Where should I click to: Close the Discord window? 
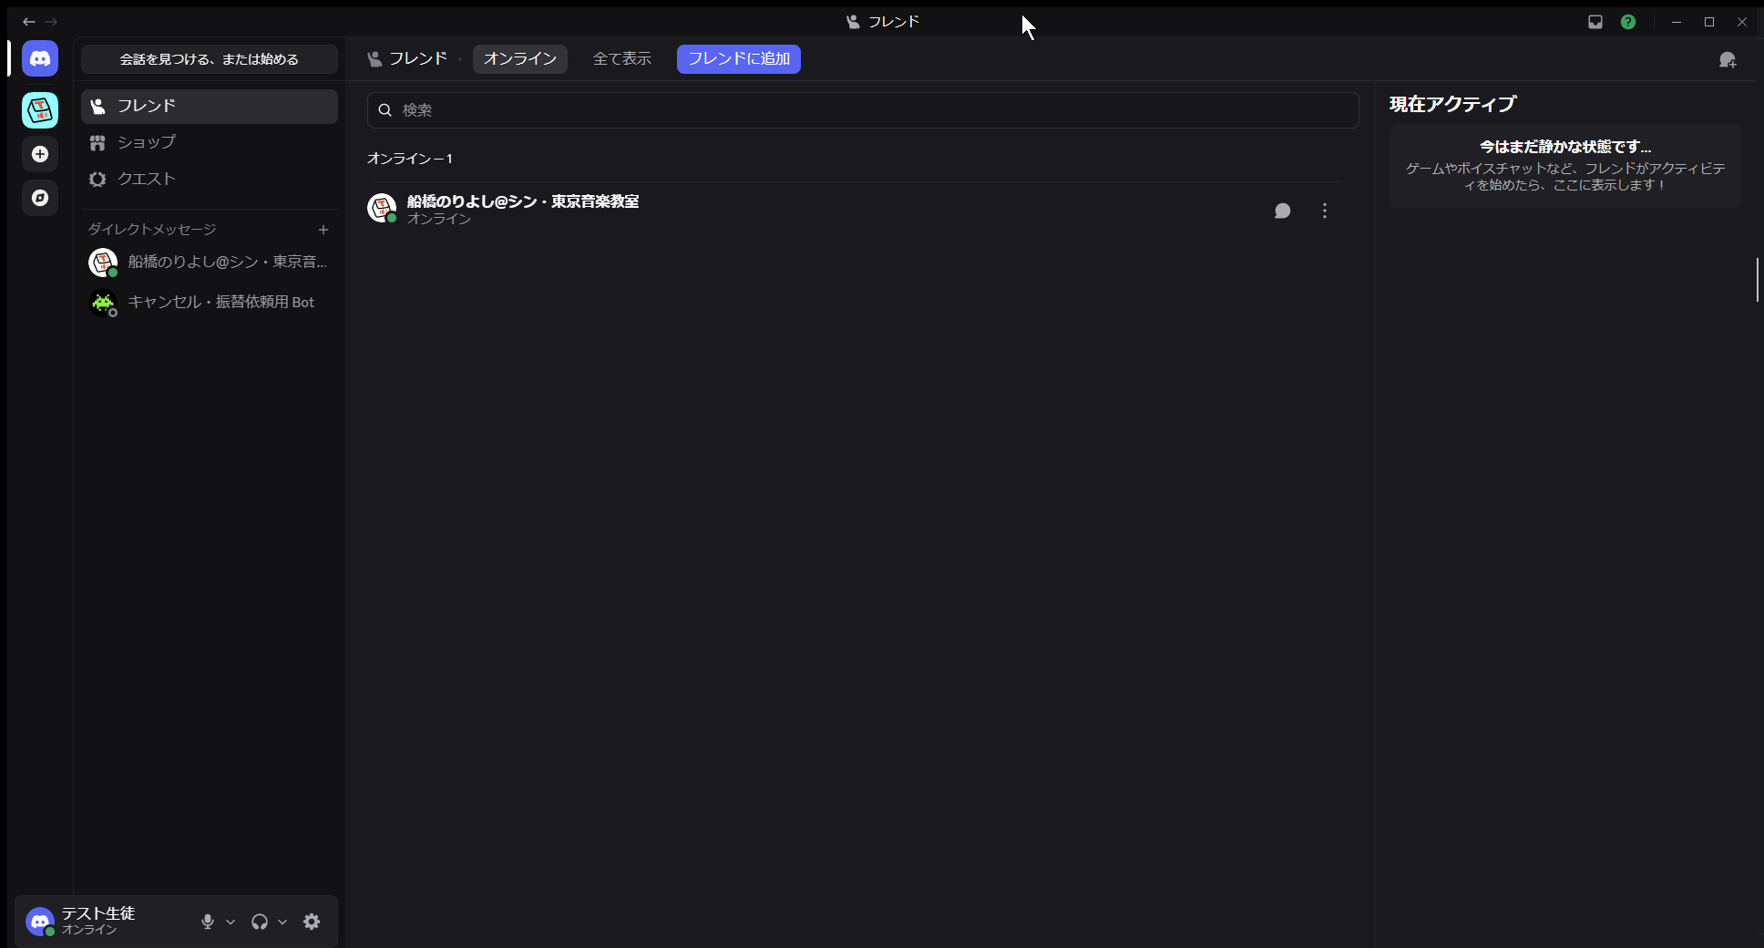(1742, 22)
